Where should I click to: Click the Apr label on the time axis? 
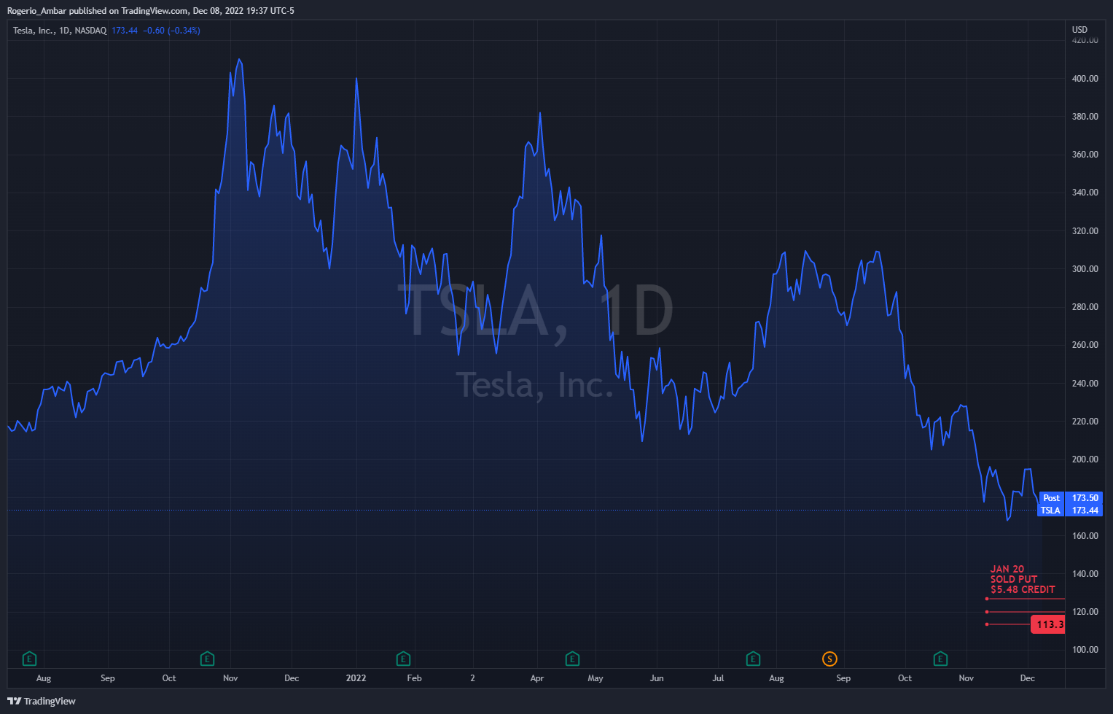click(x=537, y=678)
